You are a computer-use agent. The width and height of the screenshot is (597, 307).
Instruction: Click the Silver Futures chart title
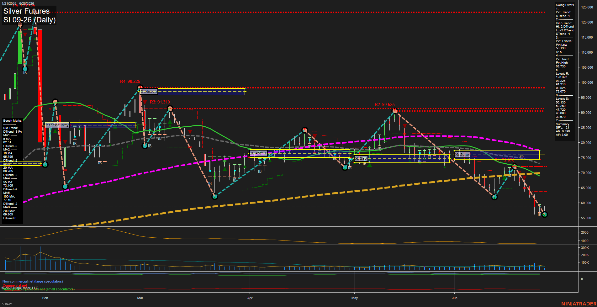tap(26, 11)
